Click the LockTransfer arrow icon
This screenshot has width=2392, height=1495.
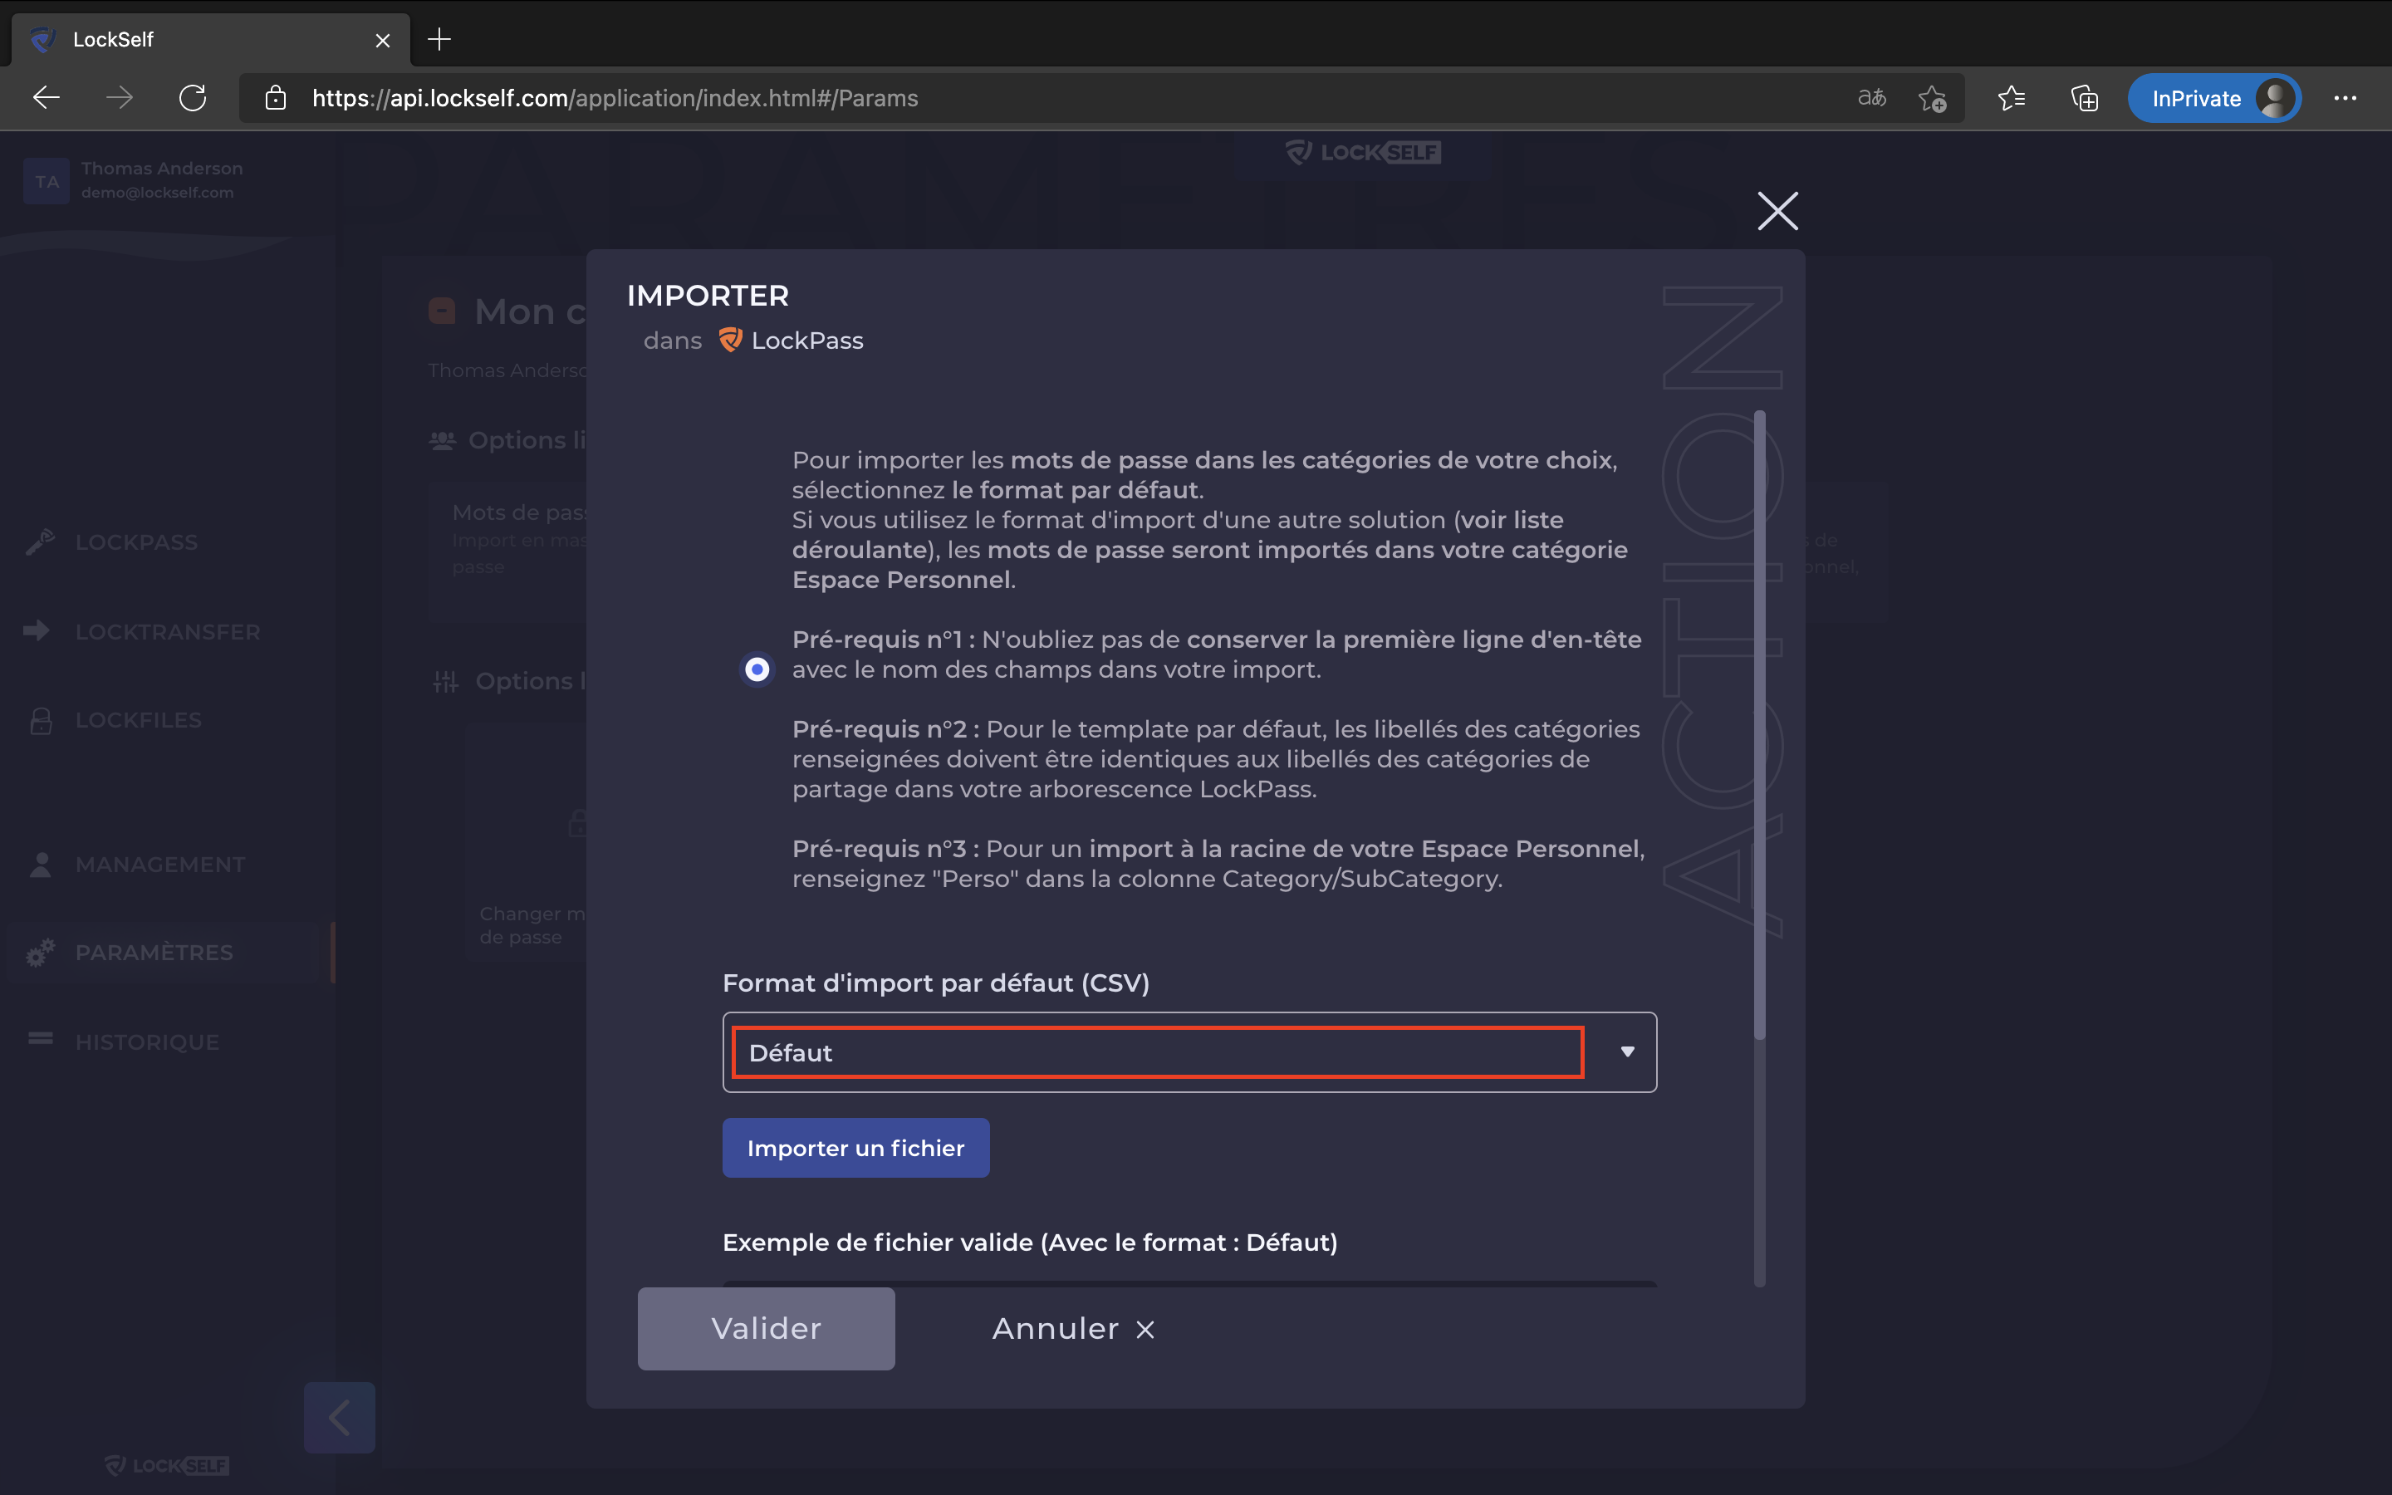pyautogui.click(x=37, y=631)
